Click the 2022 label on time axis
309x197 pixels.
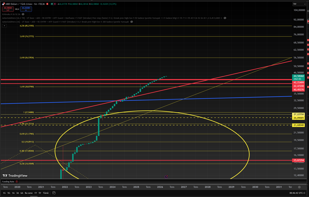[65, 187]
